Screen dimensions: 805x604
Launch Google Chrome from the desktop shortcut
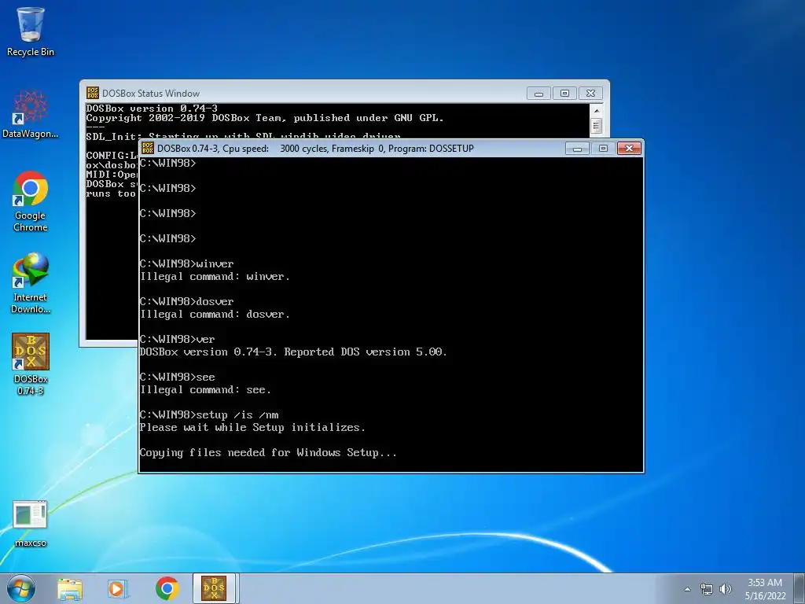[x=31, y=201]
